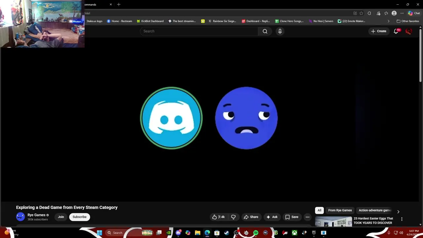423x238 pixels.
Task: Join the Rye Games channel membership
Action: pos(61,217)
